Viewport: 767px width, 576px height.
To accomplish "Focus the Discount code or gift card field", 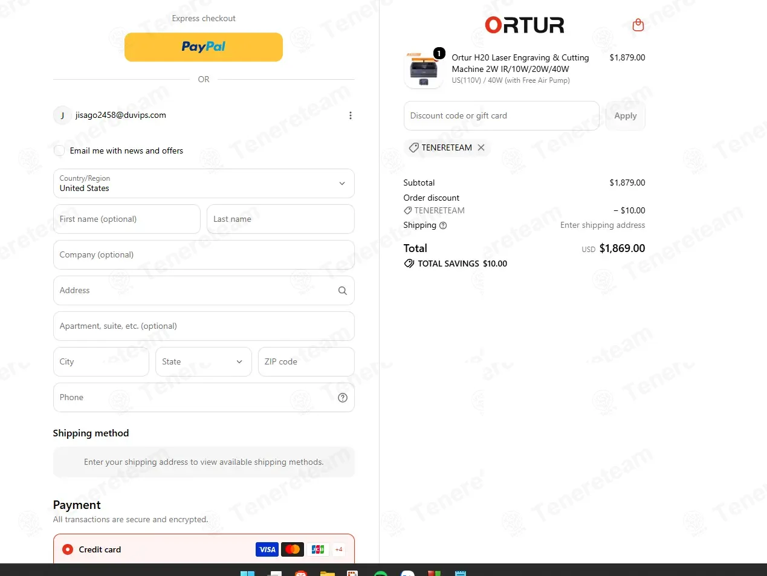I will [502, 115].
